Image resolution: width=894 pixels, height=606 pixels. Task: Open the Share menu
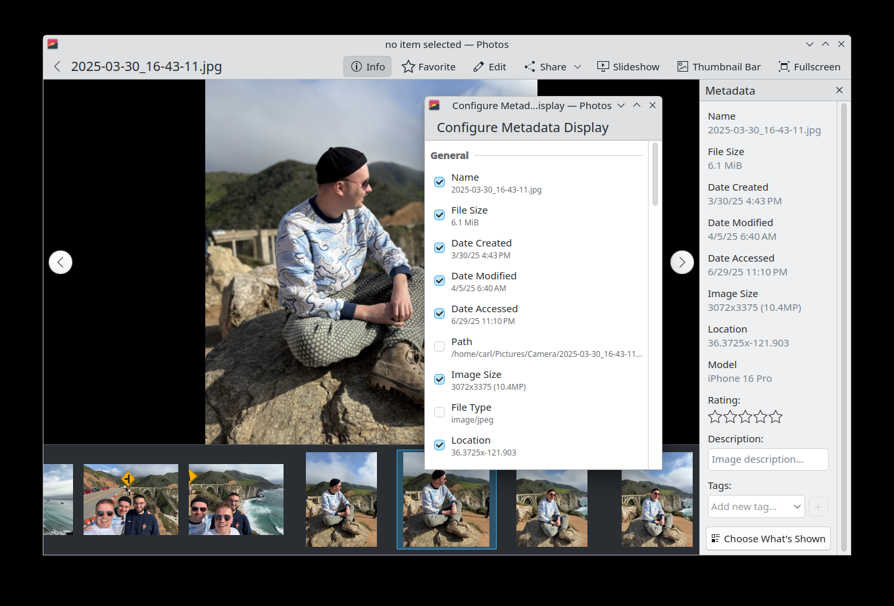[553, 66]
